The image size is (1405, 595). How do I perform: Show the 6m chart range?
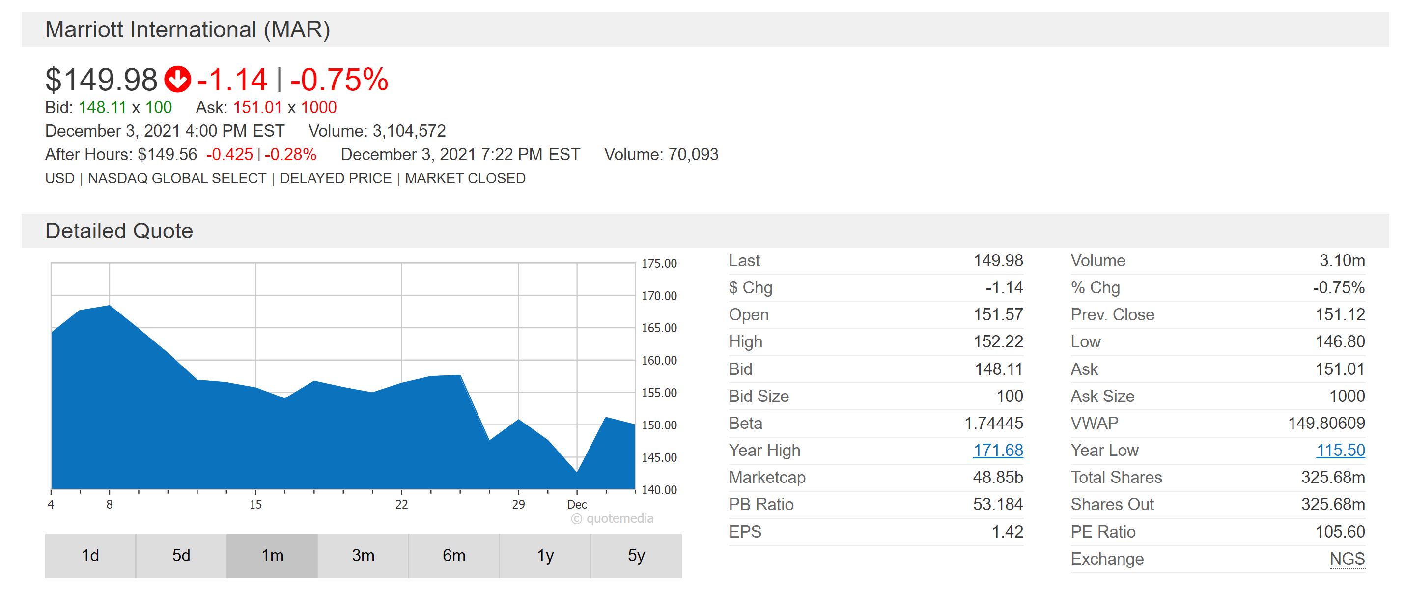454,555
